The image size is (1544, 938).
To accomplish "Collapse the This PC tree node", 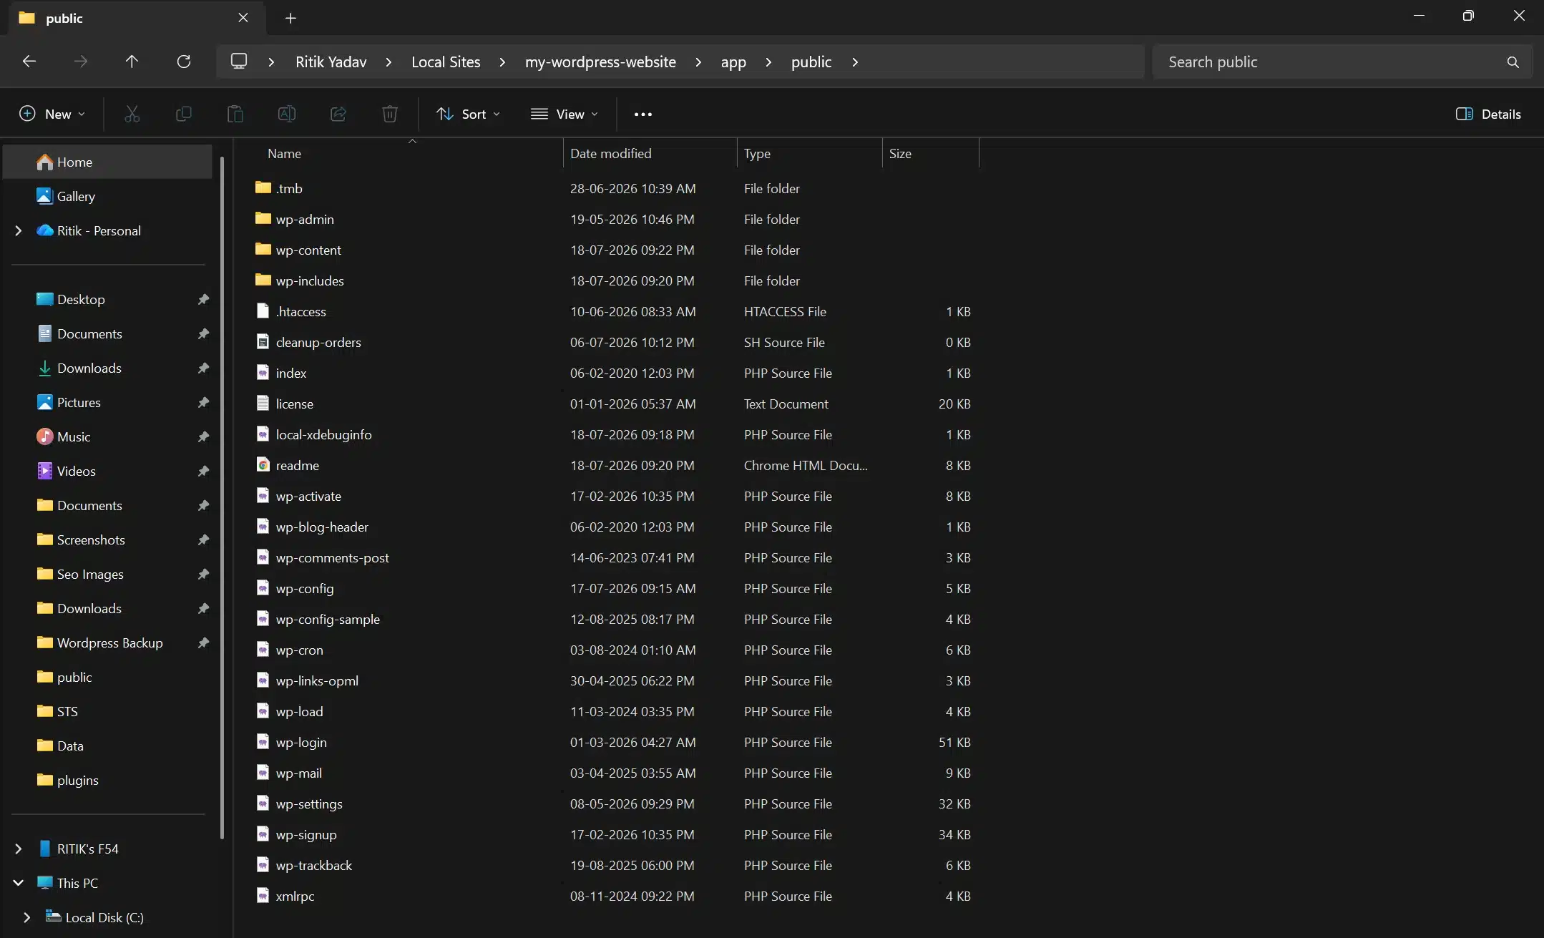I will coord(19,883).
